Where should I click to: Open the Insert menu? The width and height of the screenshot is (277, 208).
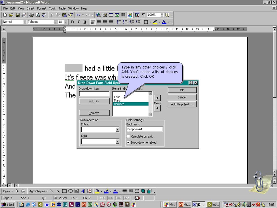(30, 8)
